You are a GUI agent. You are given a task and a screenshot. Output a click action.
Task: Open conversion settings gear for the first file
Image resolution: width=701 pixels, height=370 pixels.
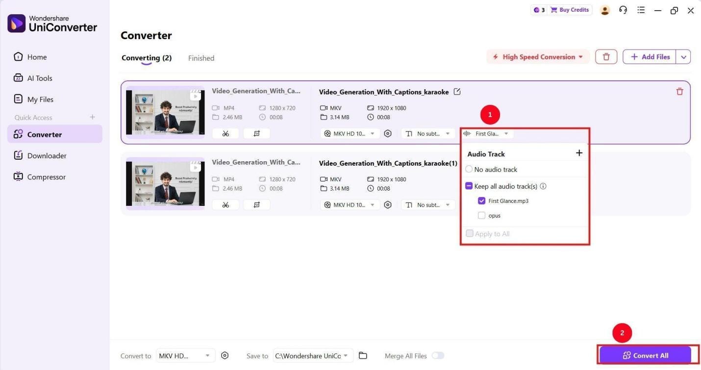[388, 133]
